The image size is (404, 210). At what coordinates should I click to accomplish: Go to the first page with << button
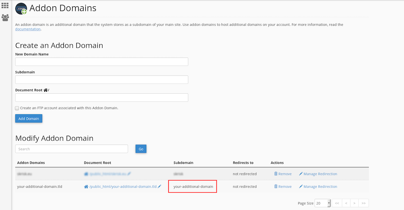tap(337, 203)
